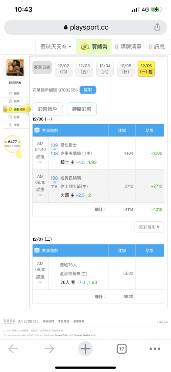Tap the new tab plus icon
Viewport: 171px width, 372px height.
[x=85, y=349]
